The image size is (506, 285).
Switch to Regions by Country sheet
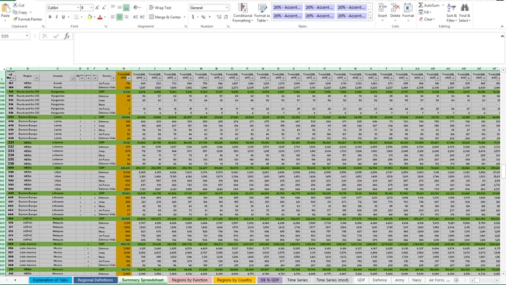click(235, 280)
